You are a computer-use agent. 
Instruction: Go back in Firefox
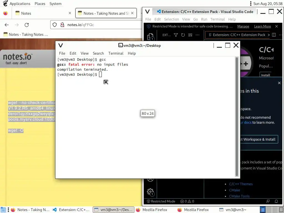tap(7, 25)
